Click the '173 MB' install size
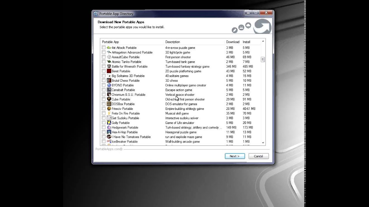Viewport: 369px width, 207px height. coord(248,127)
